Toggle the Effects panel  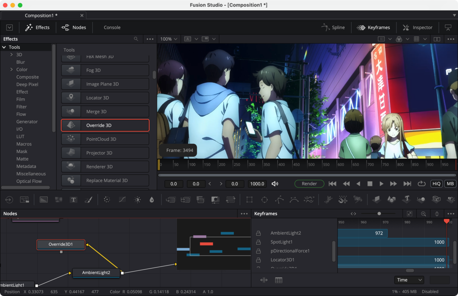tap(37, 27)
